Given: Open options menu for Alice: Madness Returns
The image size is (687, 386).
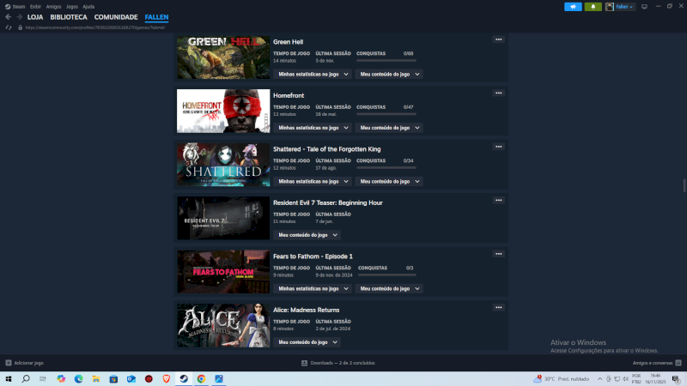Looking at the screenshot, I should coord(499,307).
